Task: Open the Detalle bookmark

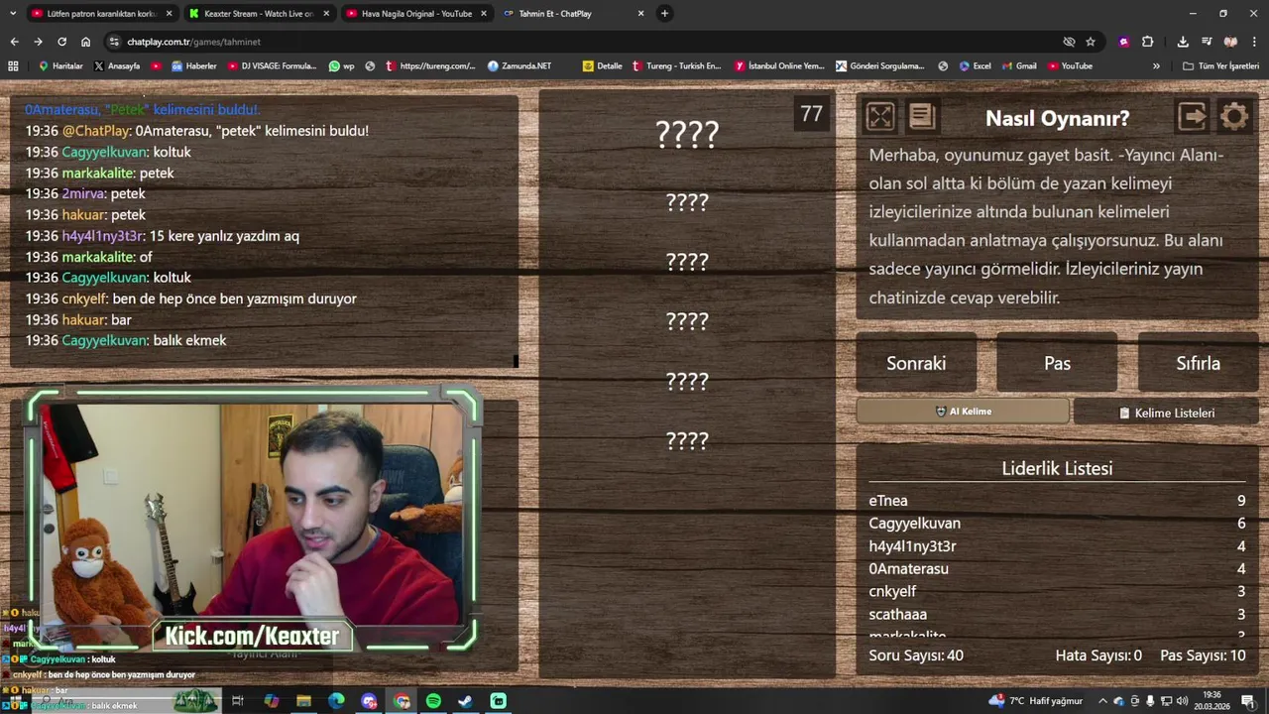Action: point(603,66)
